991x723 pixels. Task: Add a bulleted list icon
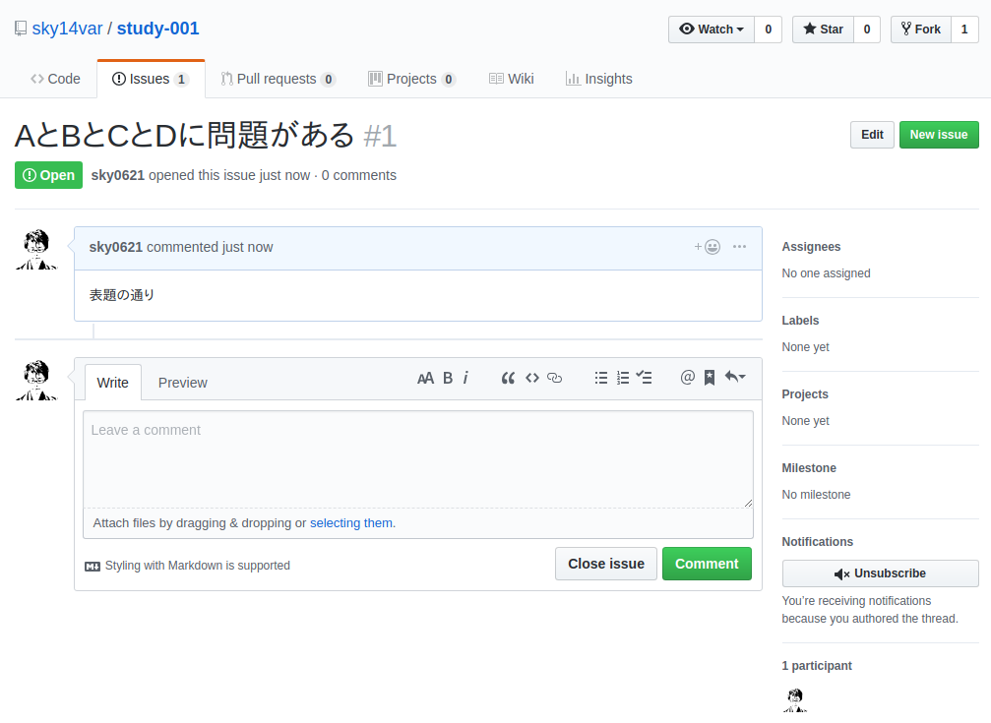[601, 378]
